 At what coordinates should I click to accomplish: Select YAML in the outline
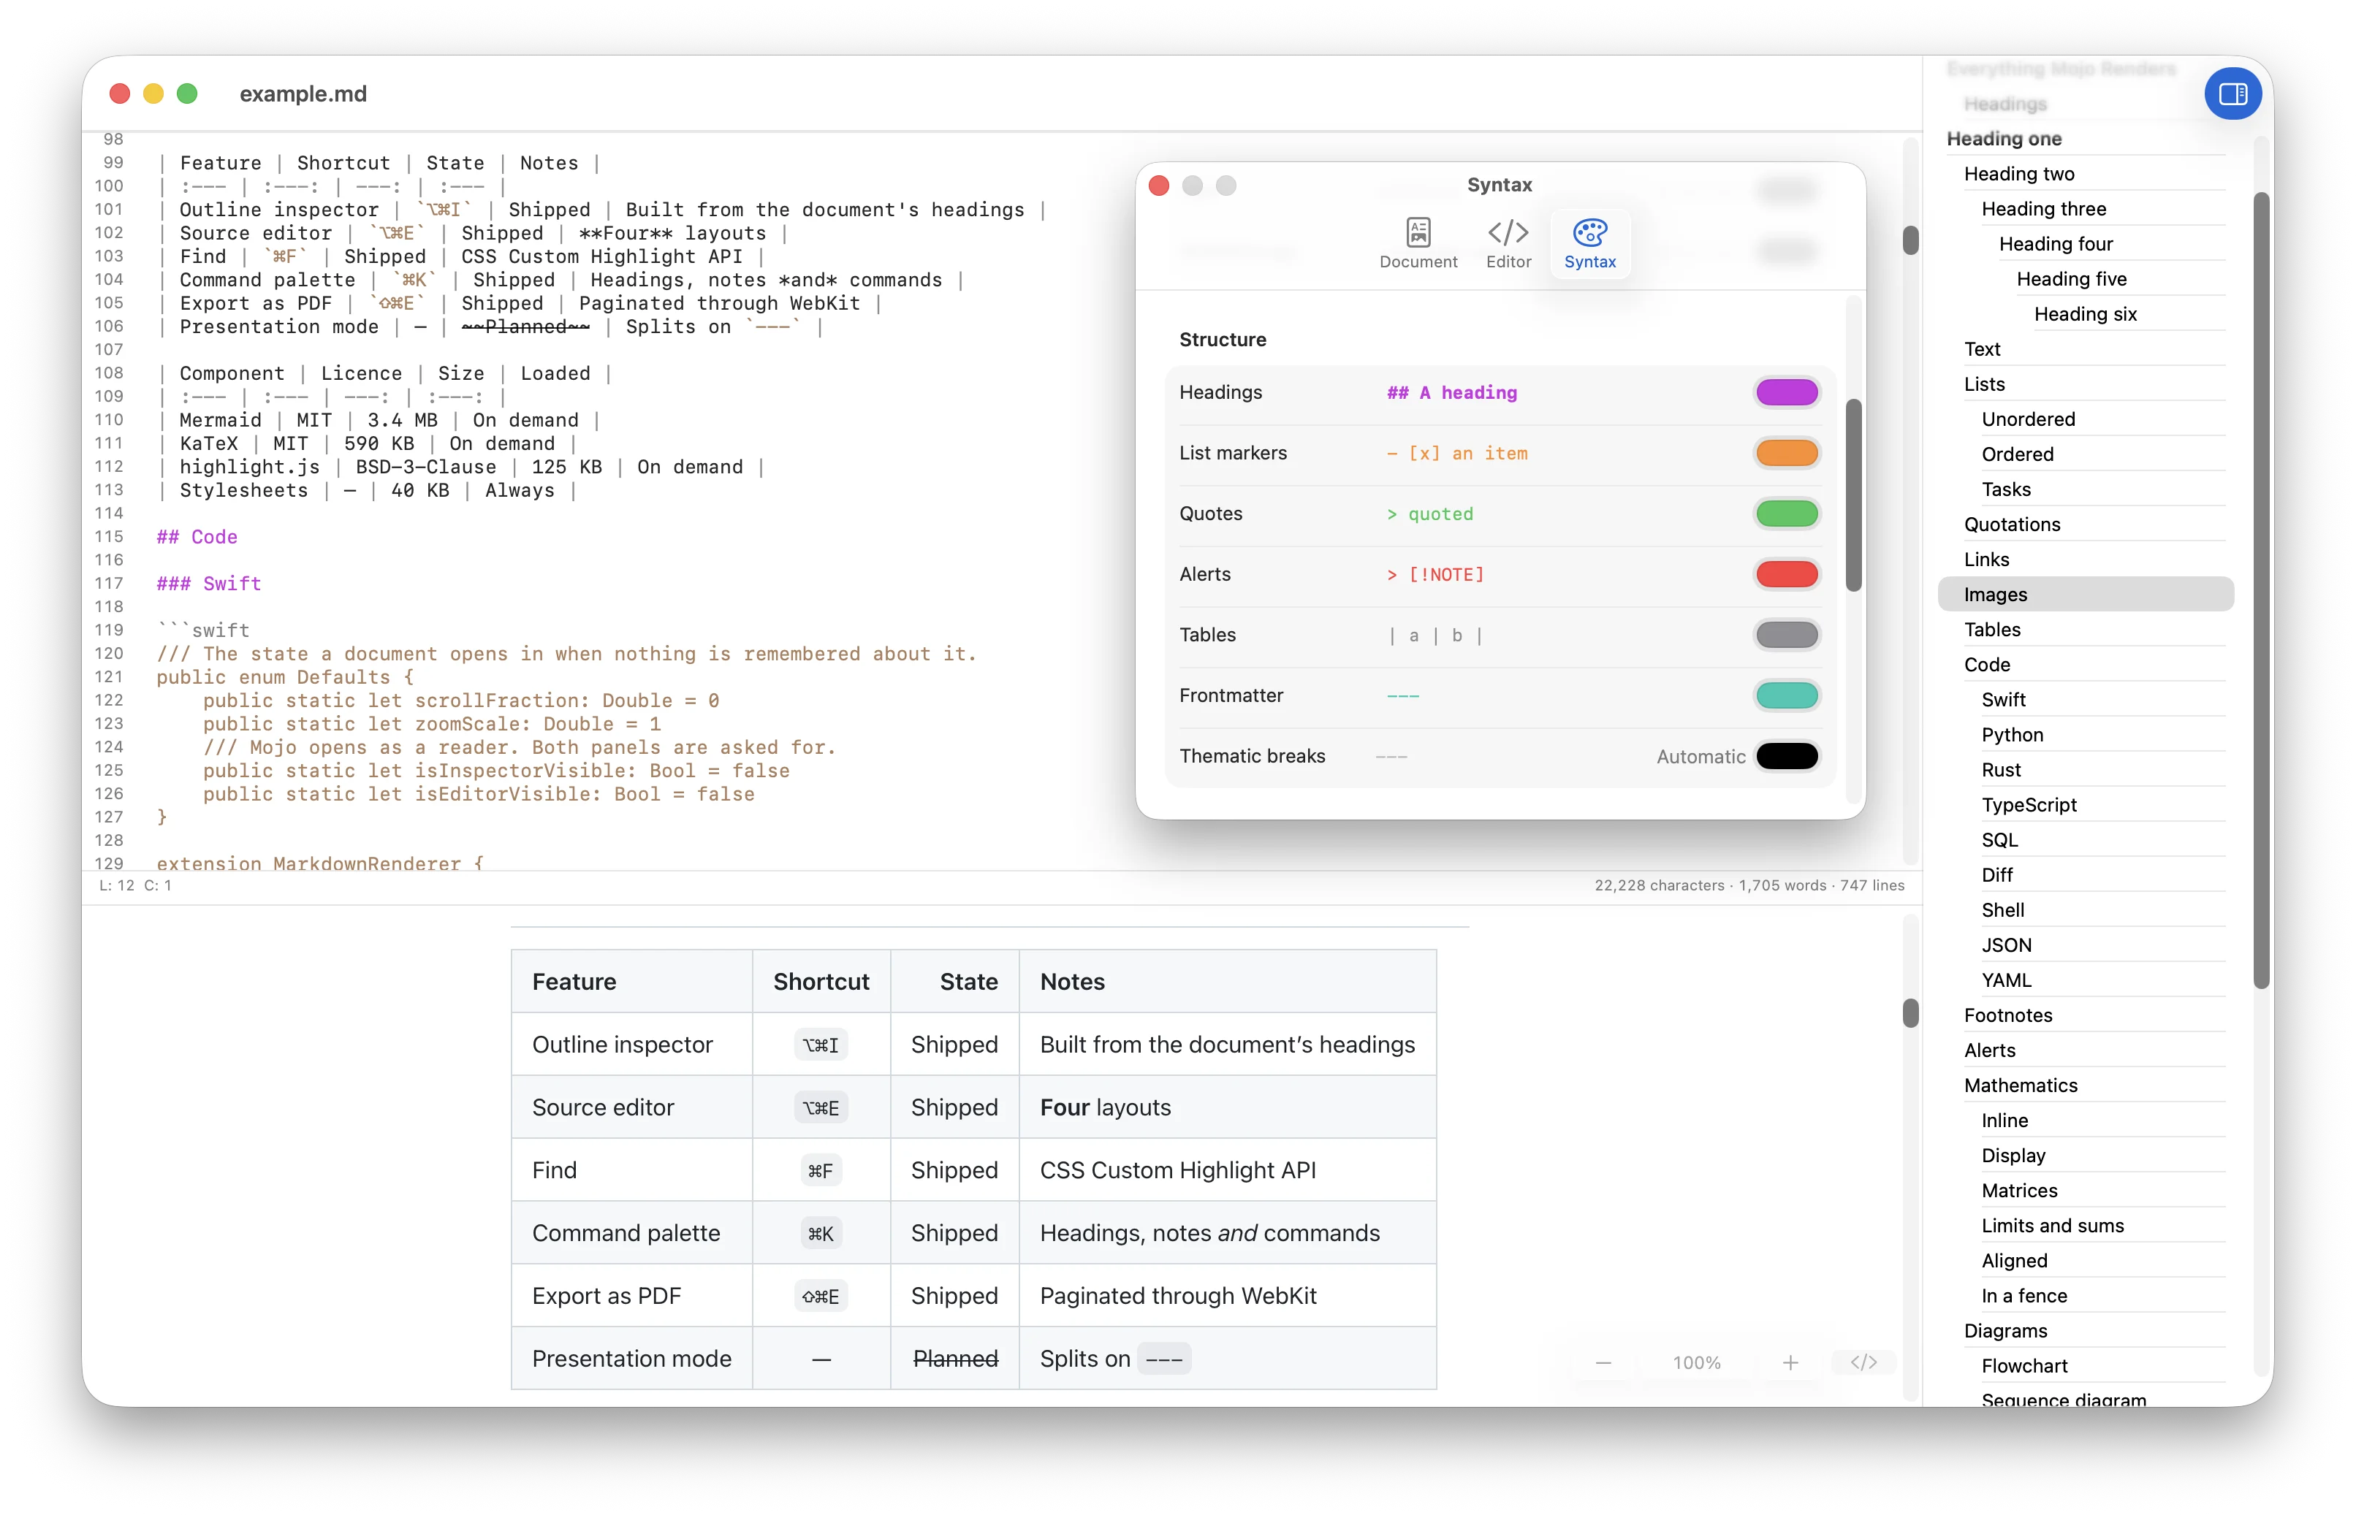click(x=2006, y=980)
